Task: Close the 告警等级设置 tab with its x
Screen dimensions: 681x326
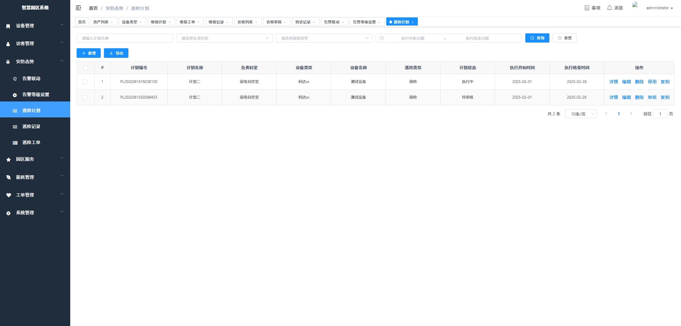Action: [x=379, y=22]
